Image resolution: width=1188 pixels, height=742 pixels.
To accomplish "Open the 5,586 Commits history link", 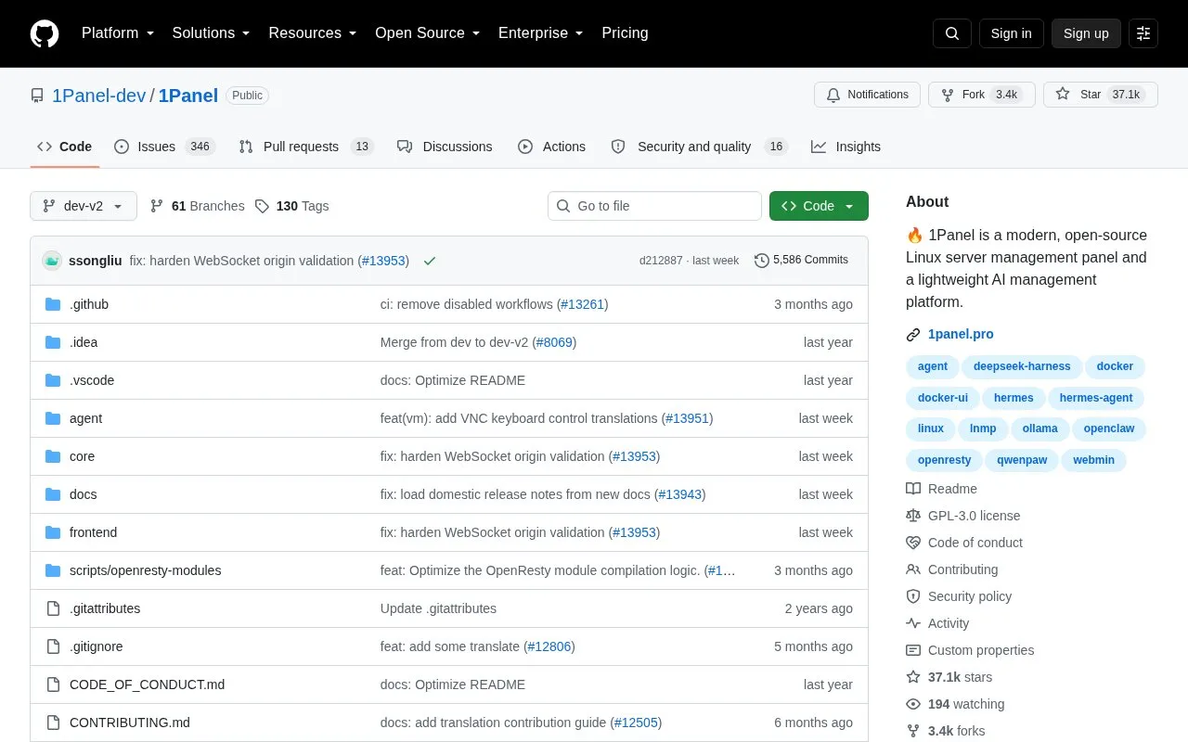I will (x=802, y=261).
